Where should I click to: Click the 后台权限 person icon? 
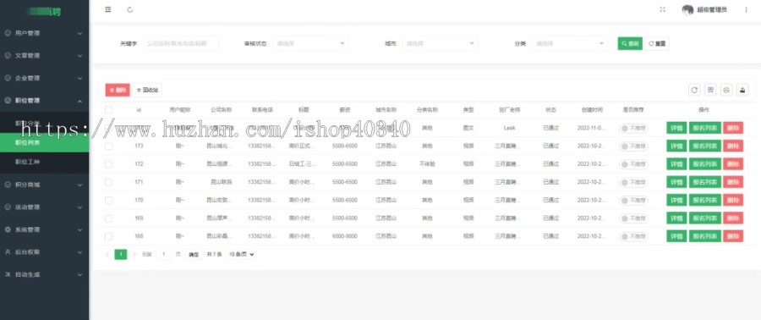8,252
